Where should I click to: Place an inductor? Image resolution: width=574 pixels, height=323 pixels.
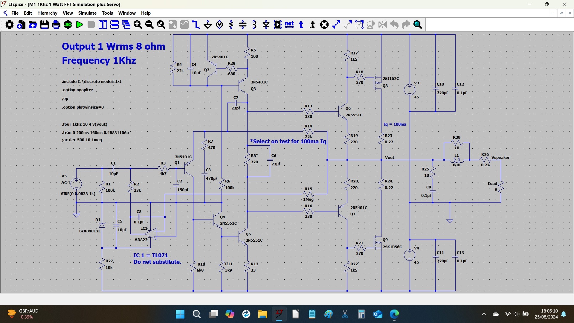click(254, 25)
